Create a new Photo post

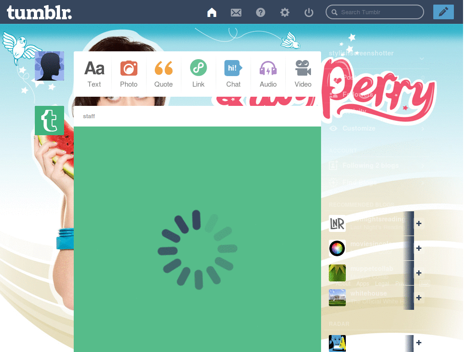click(x=129, y=74)
